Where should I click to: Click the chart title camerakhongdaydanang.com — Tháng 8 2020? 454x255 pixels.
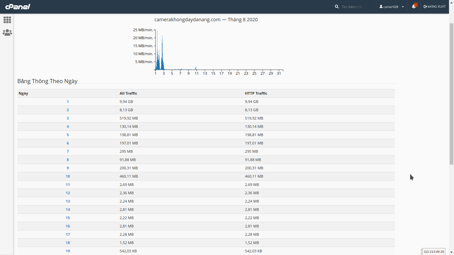click(206, 20)
